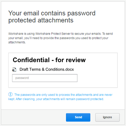Click the 'protected attachments' heading line

click(41, 20)
